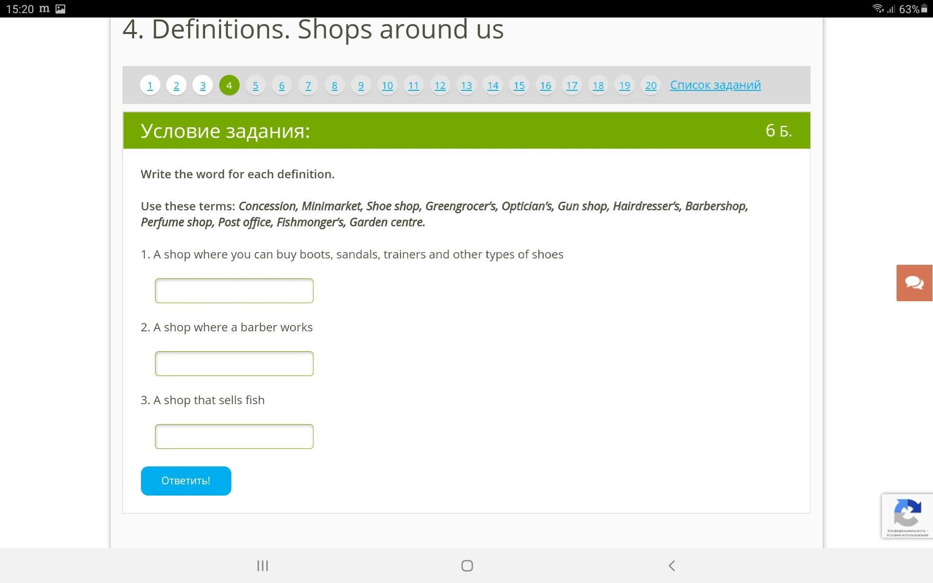Focus the answer field for barber definition
This screenshot has width=933, height=583.
[x=234, y=363]
